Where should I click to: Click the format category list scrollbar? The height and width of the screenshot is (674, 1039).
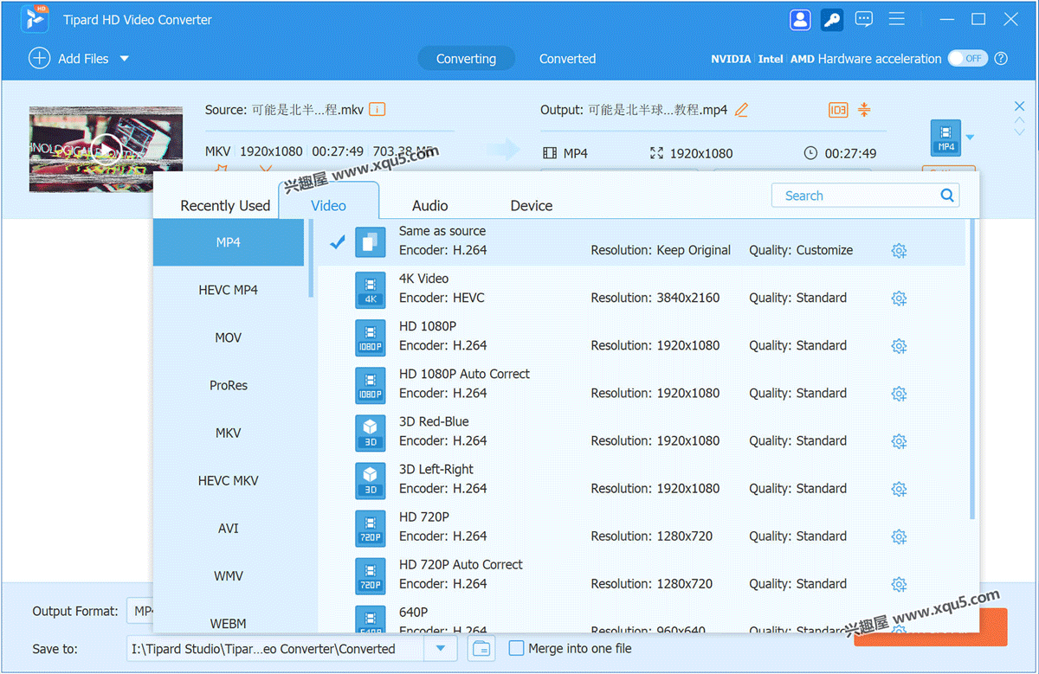(310, 258)
